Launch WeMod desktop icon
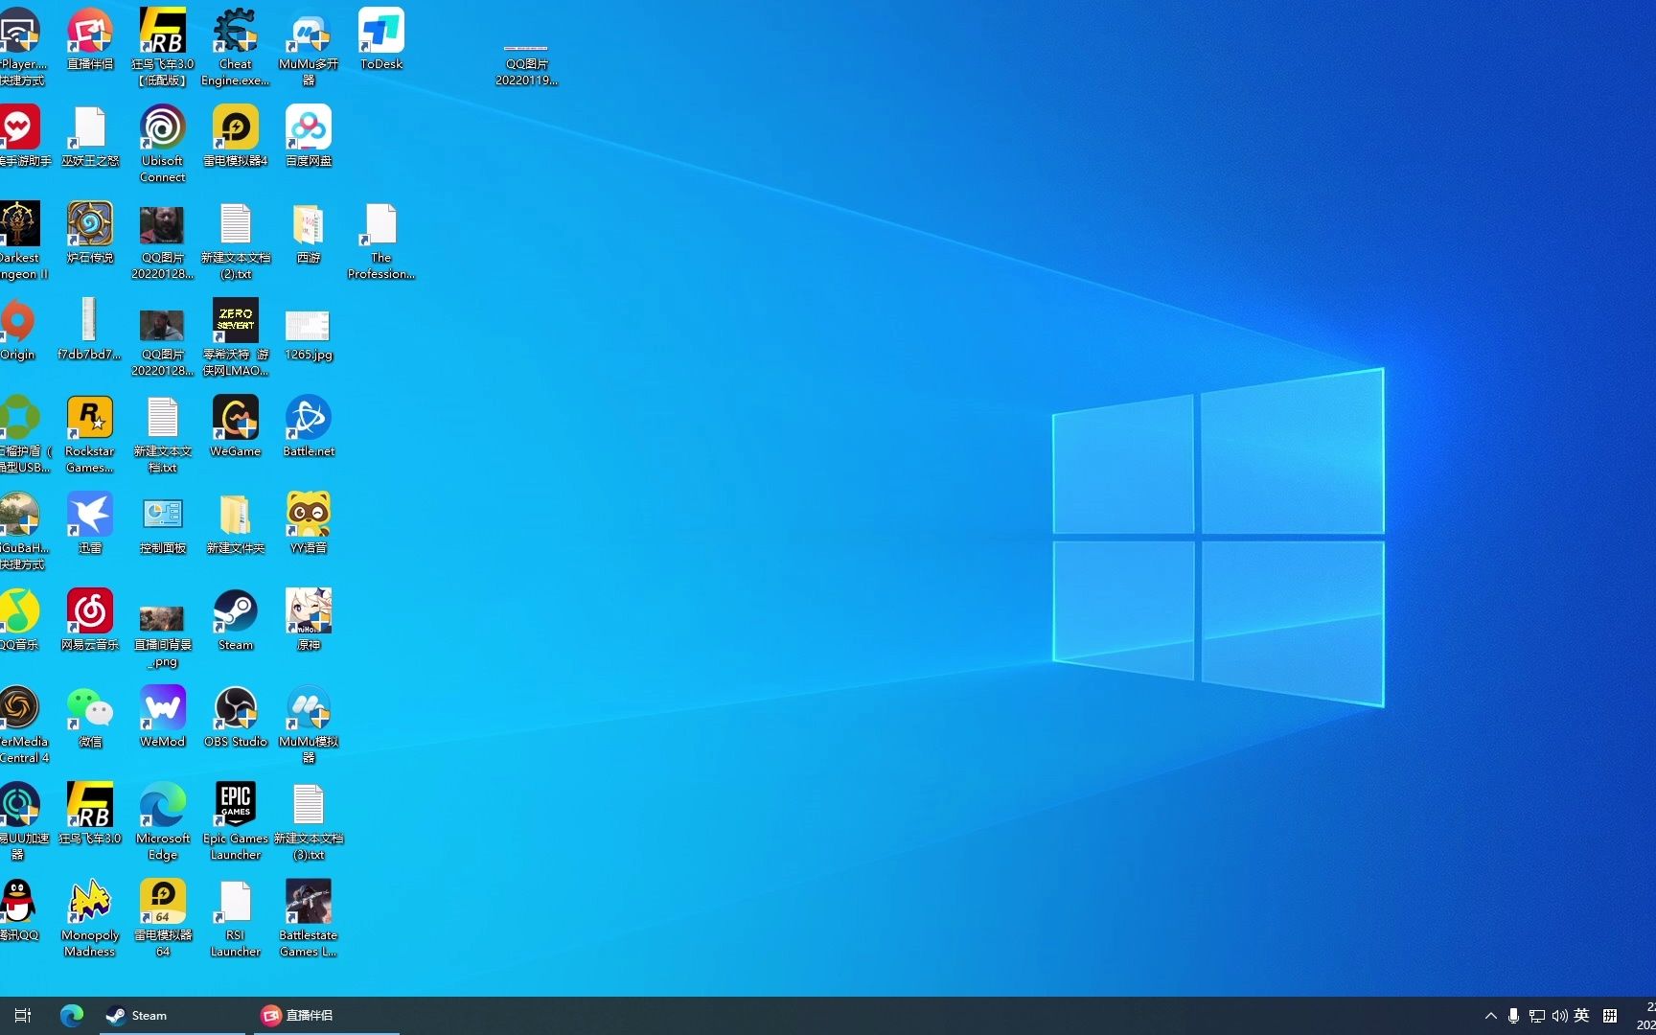This screenshot has width=1656, height=1035. tap(163, 716)
